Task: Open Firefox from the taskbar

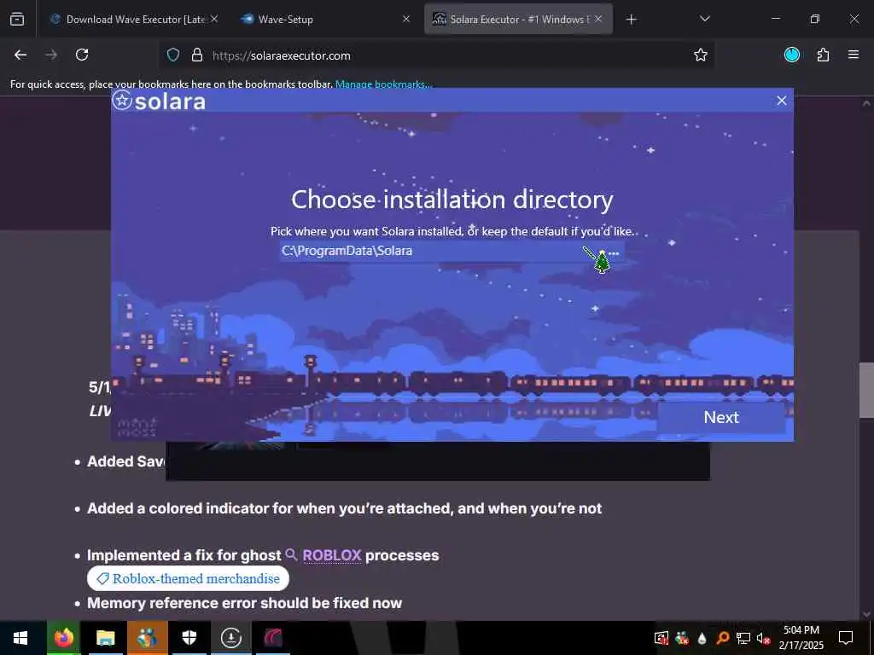Action: click(x=63, y=638)
